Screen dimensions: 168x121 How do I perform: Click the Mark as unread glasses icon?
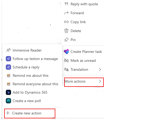click(x=66, y=60)
